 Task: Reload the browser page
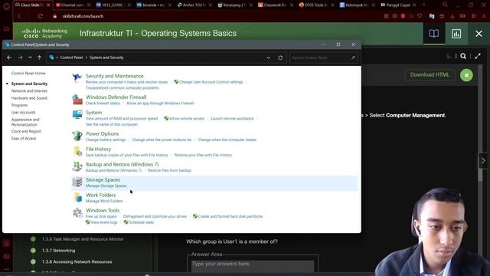click(40, 16)
